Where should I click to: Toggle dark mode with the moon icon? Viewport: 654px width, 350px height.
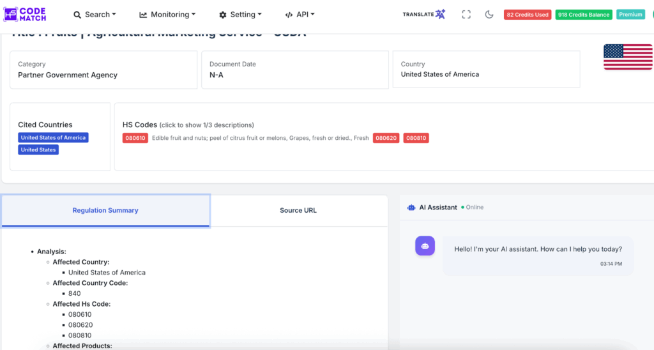489,15
